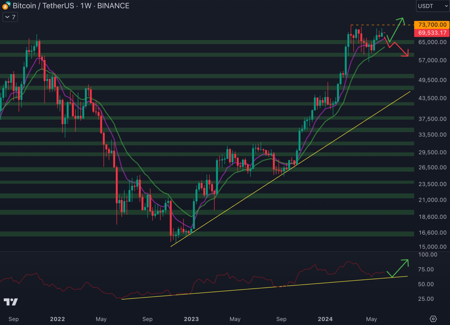The width and height of the screenshot is (450, 325).
Task: Open the chevron next to the 7 counter
Action: coord(7,17)
